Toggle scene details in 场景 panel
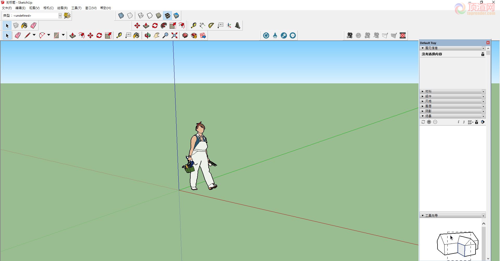 click(x=477, y=122)
